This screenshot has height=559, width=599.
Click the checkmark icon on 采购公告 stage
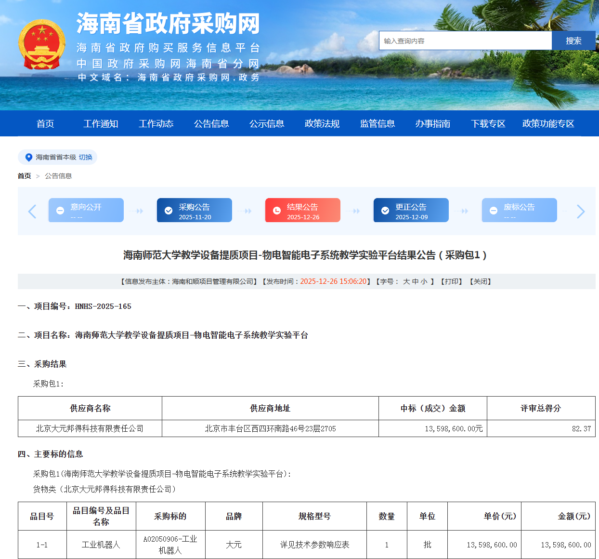click(168, 210)
